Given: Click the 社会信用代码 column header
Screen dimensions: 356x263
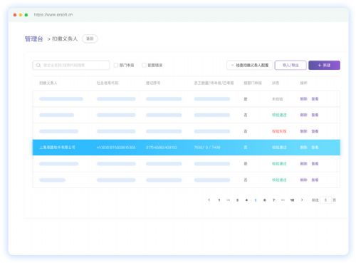Looking at the screenshot, I should (x=108, y=83).
